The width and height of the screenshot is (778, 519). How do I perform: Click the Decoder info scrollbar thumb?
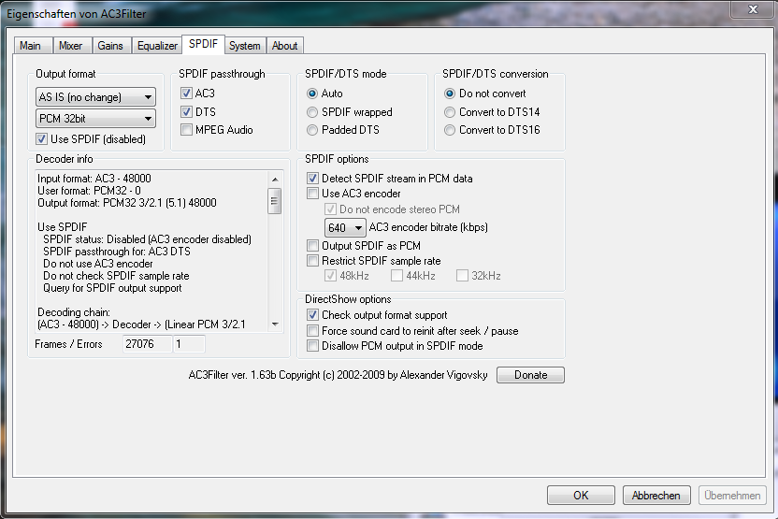[x=274, y=201]
